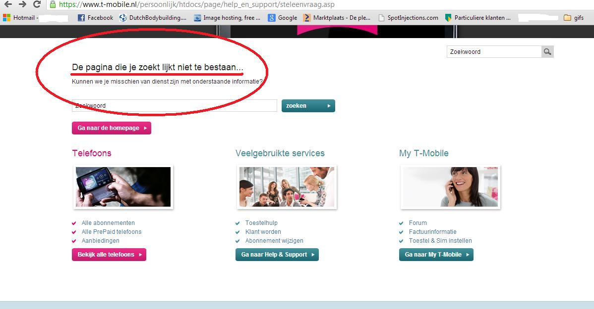Screen dimensions: 594x309
Task: Open Ga naar My T-Mobile button
Action: (436, 255)
